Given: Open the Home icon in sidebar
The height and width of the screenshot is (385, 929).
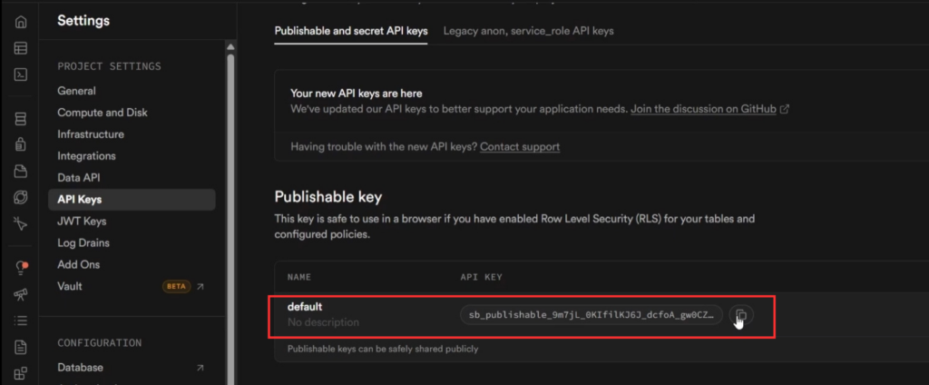Looking at the screenshot, I should pos(21,22).
